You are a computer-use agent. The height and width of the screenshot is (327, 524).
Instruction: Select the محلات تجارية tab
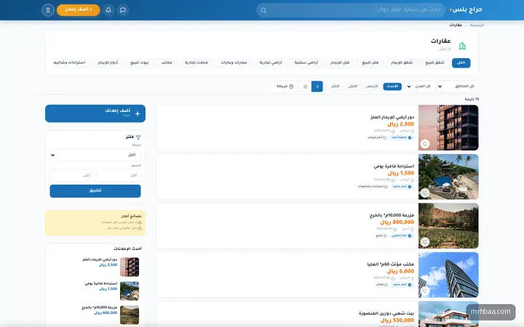[196, 62]
